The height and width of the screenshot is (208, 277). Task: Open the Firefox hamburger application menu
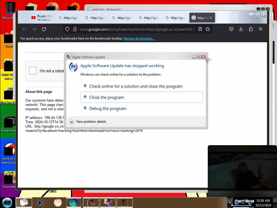[260, 29]
